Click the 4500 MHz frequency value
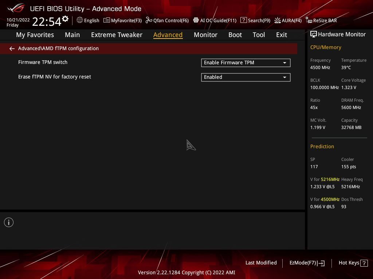The width and height of the screenshot is (373, 279). pos(320,67)
